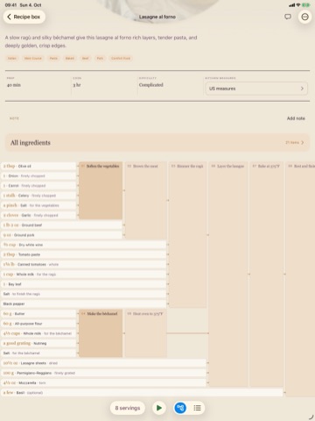Screen dimensions: 315x421
Task: Select the Parmigiano-Reggiano row
Action: point(103,373)
